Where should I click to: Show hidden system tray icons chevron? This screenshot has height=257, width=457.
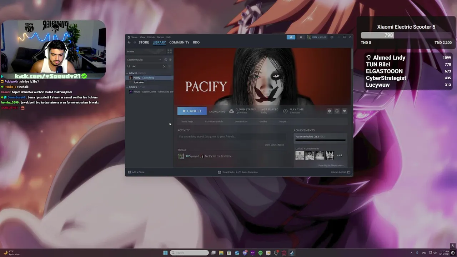pyautogui.click(x=411, y=253)
